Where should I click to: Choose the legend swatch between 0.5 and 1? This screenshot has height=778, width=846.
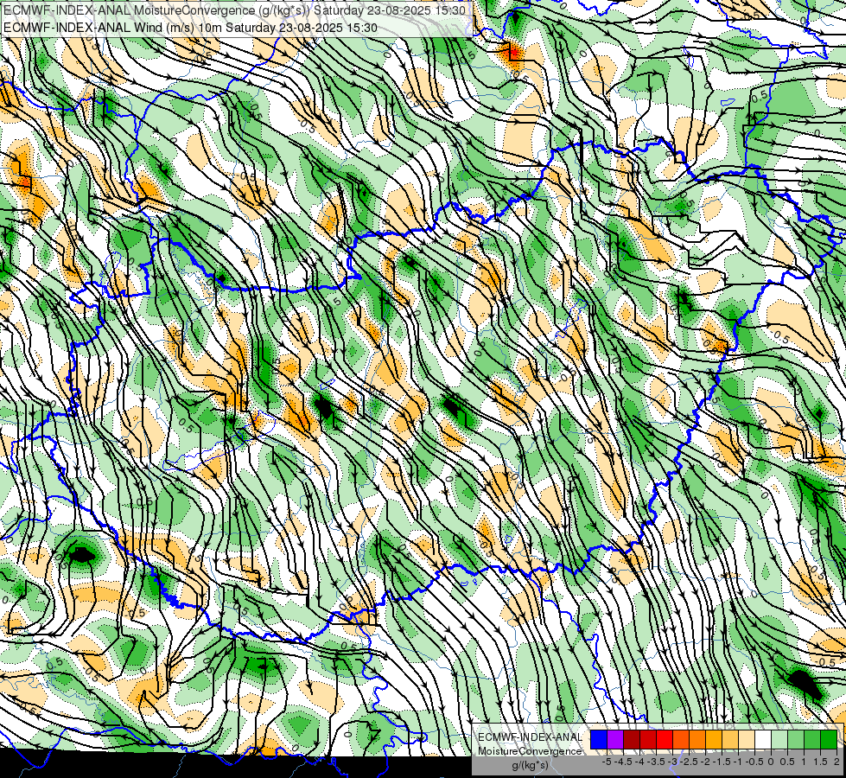pos(796,739)
